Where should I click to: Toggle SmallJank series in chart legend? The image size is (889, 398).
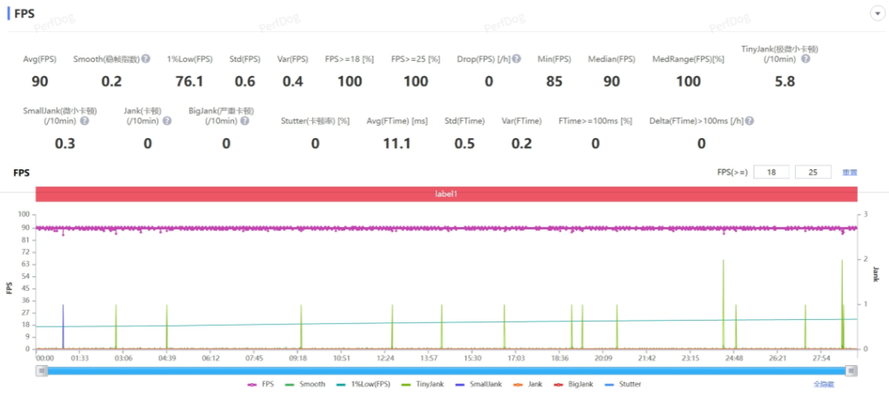pos(478,384)
